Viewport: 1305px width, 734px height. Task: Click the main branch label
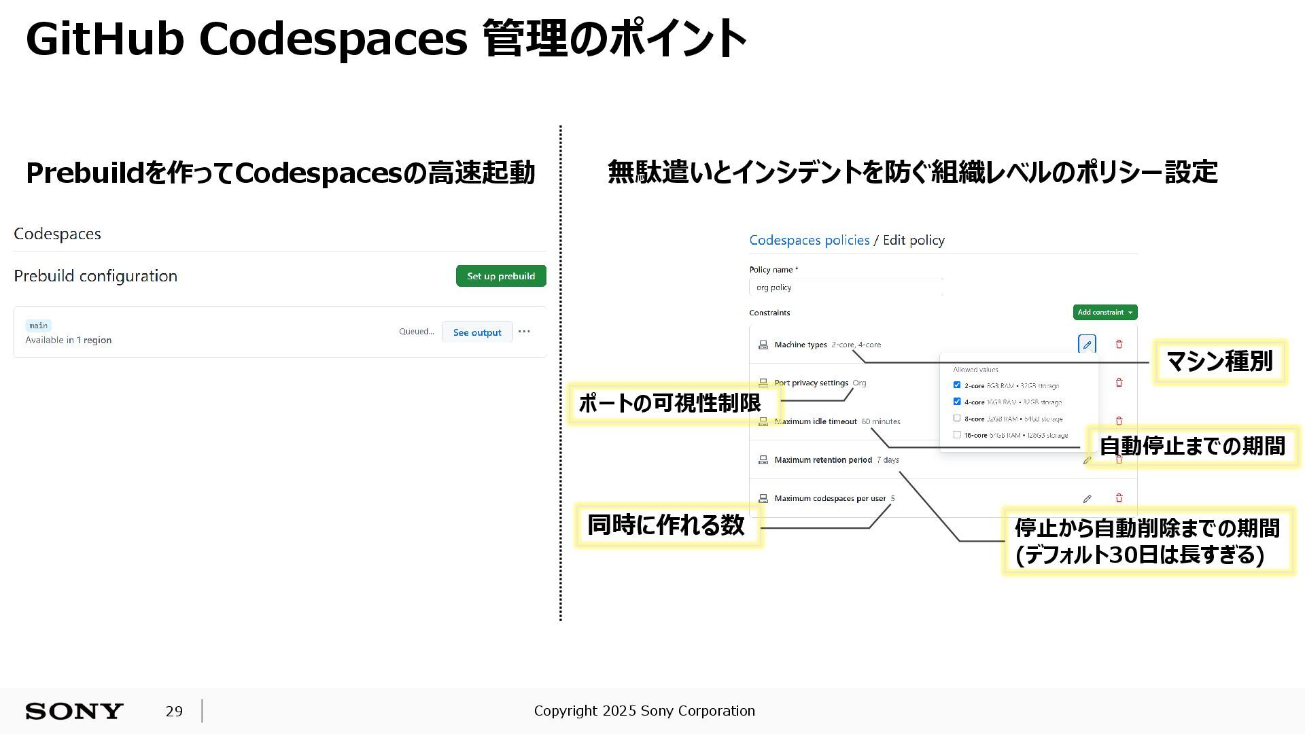click(38, 326)
